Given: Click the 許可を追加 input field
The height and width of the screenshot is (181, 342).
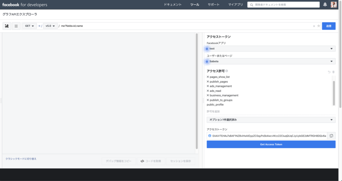Looking at the screenshot, I should pos(271,112).
